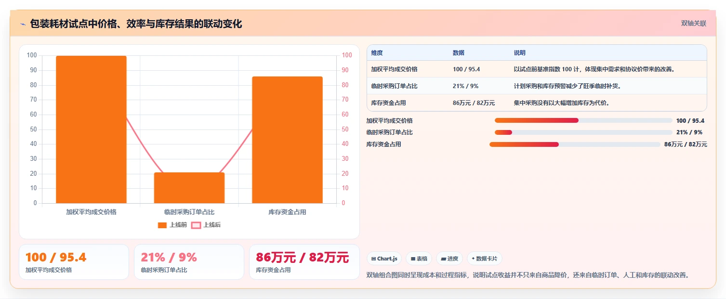The height and width of the screenshot is (299, 726).
Task: Toggle the 上线后 legend item
Action: click(x=206, y=225)
